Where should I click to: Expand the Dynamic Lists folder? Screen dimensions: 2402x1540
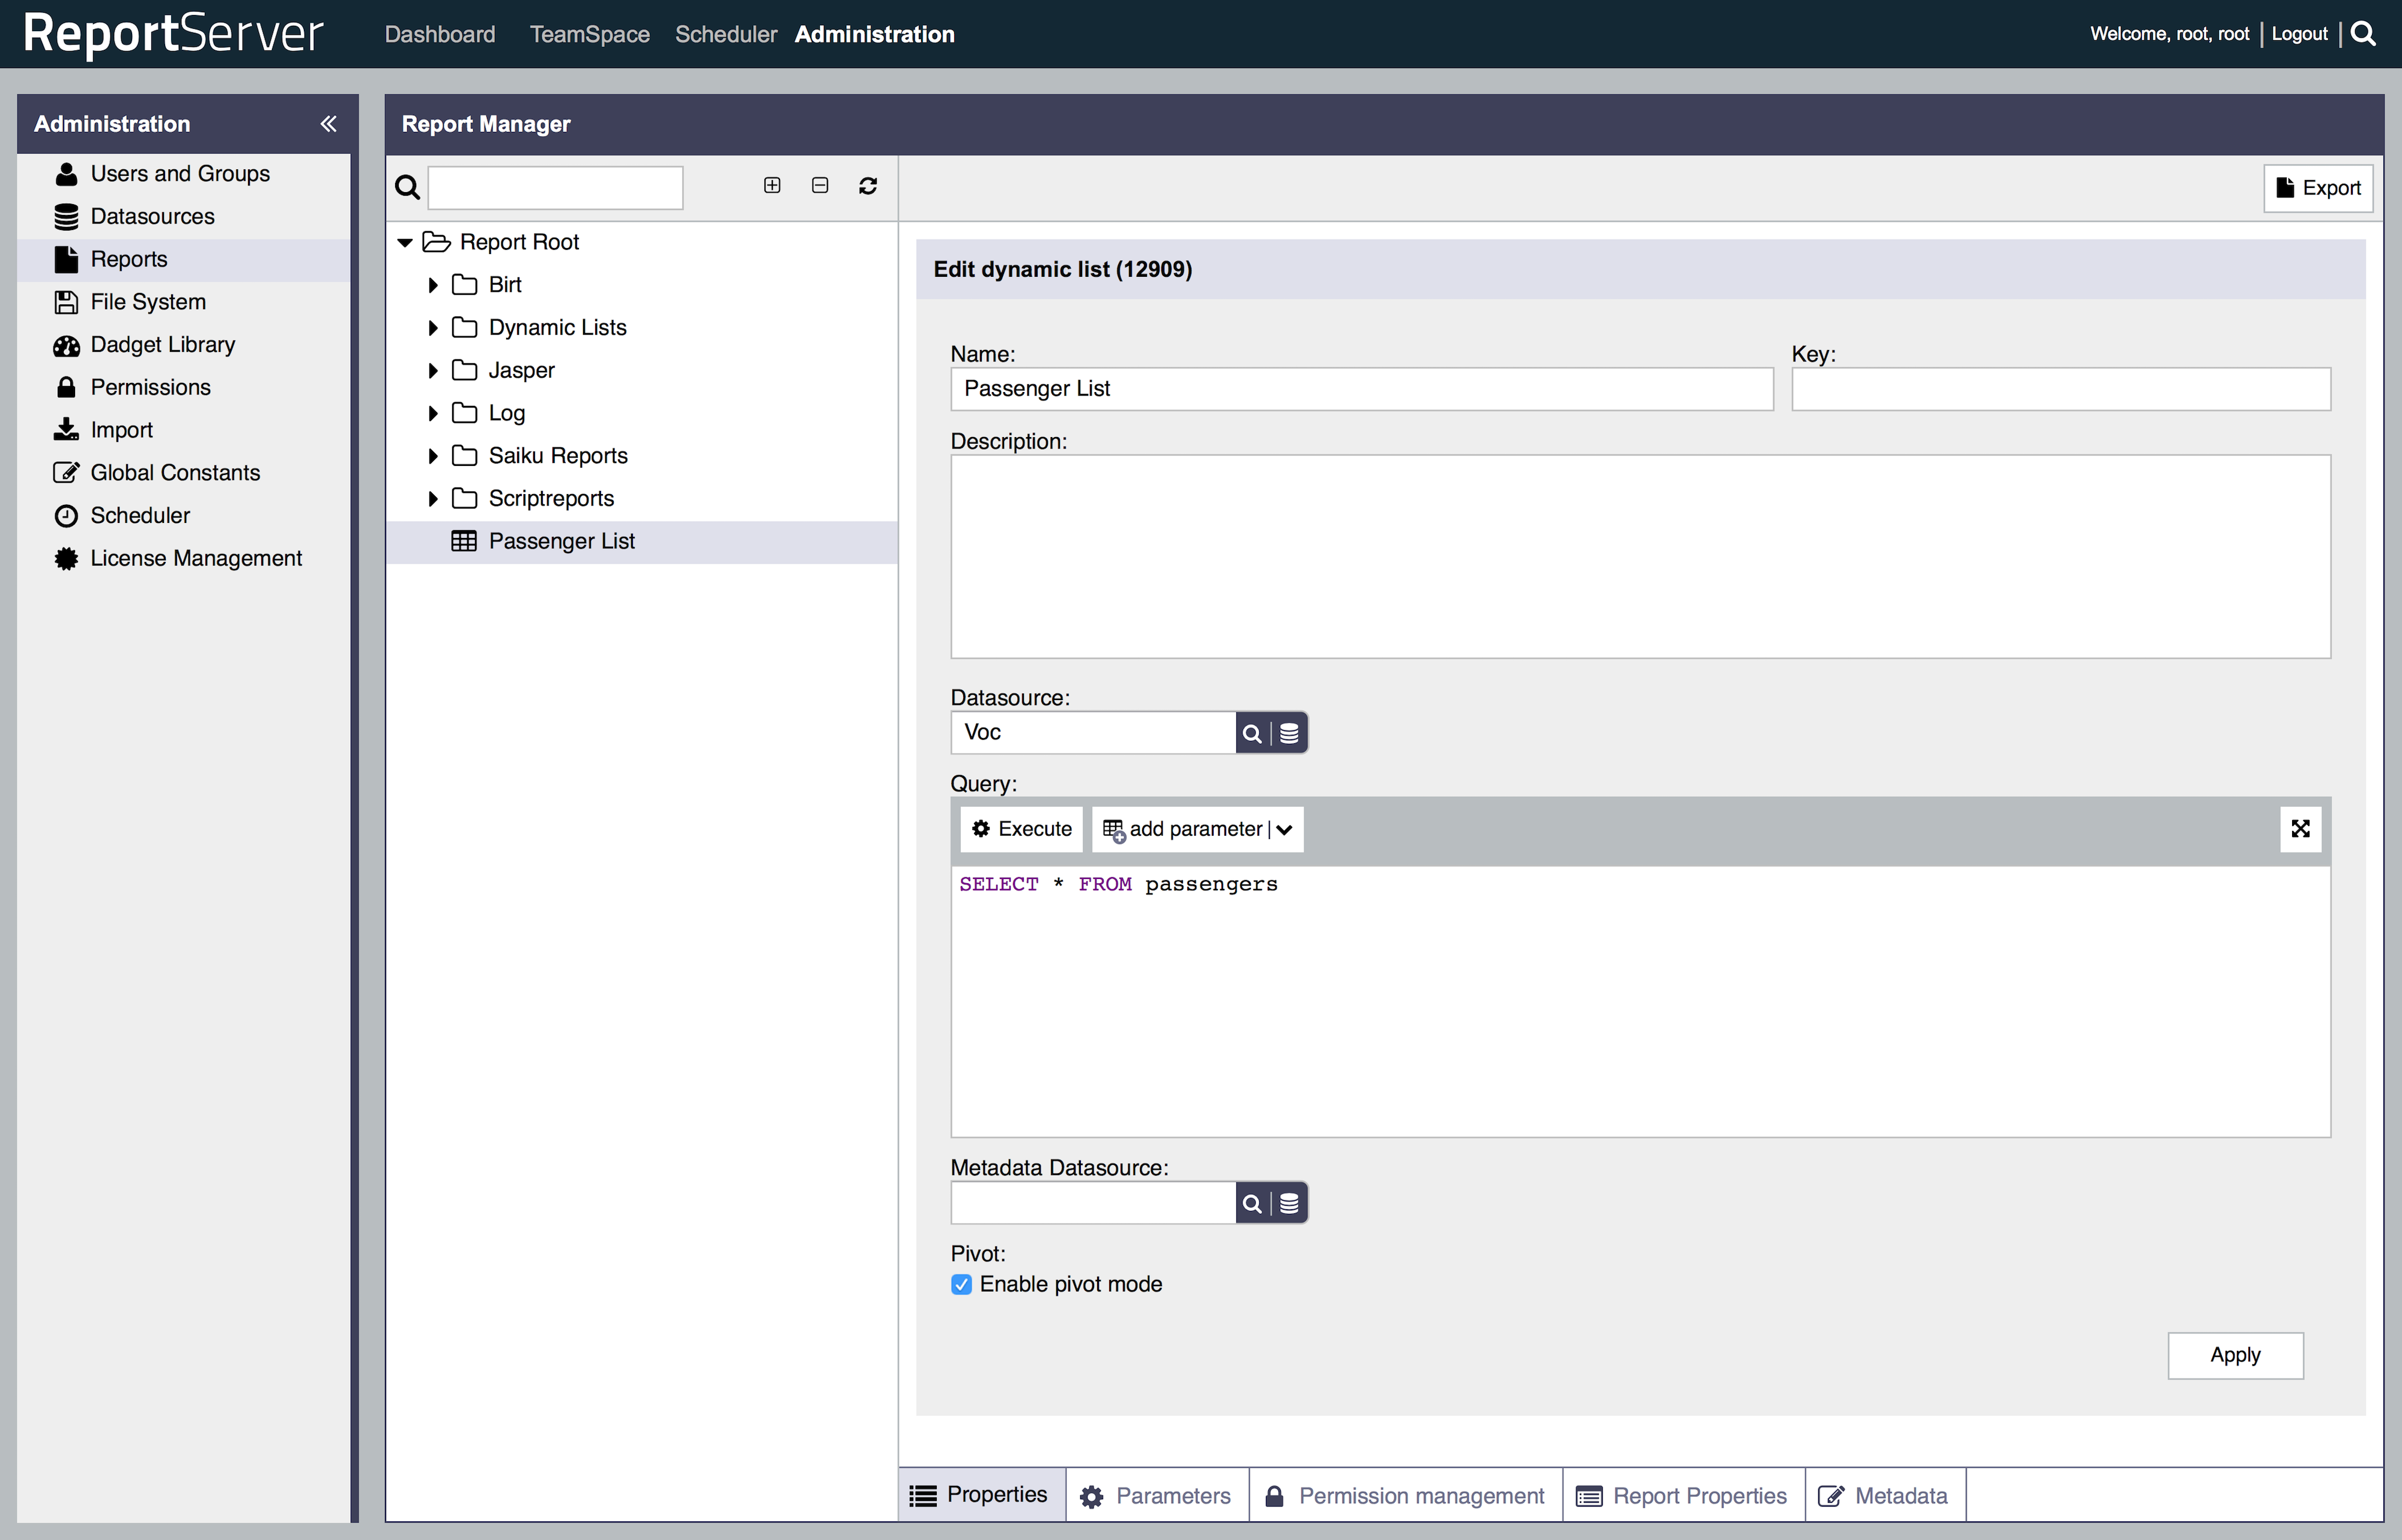[433, 328]
